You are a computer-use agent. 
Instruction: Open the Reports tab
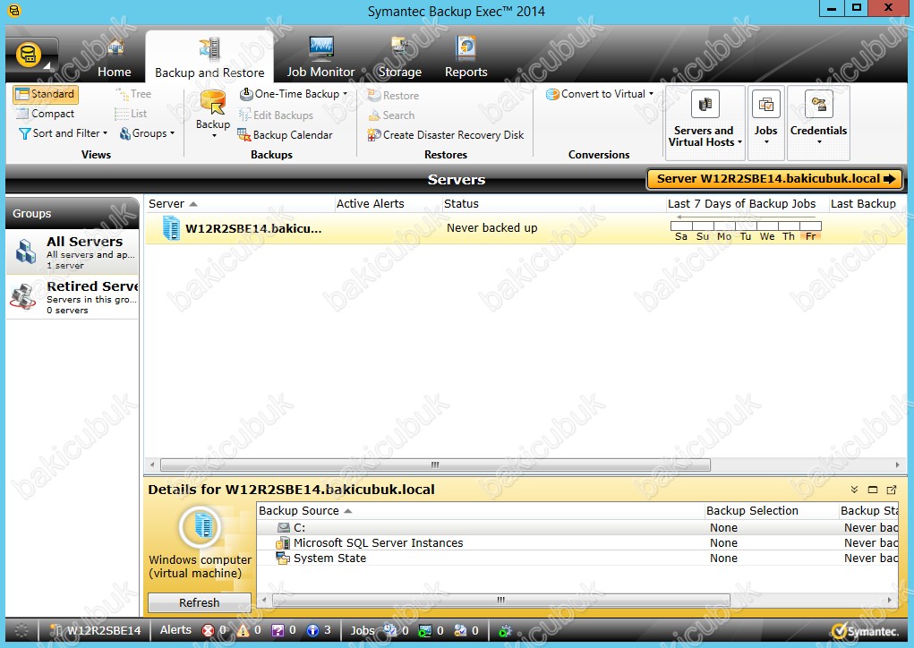pos(466,57)
